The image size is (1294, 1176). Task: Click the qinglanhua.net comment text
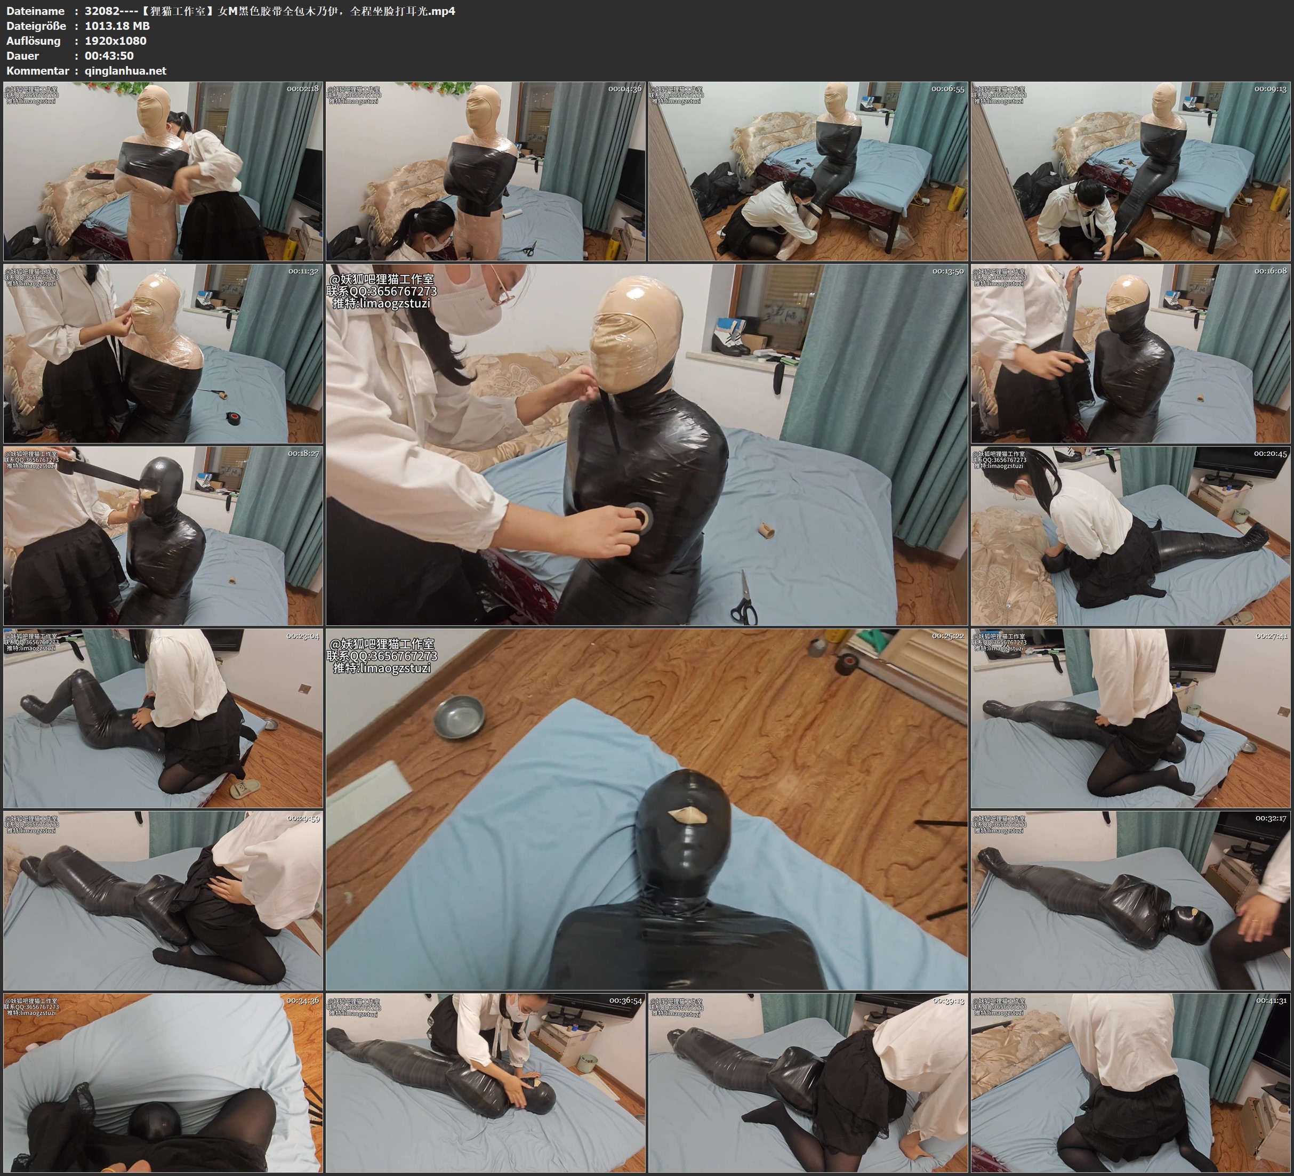point(125,71)
